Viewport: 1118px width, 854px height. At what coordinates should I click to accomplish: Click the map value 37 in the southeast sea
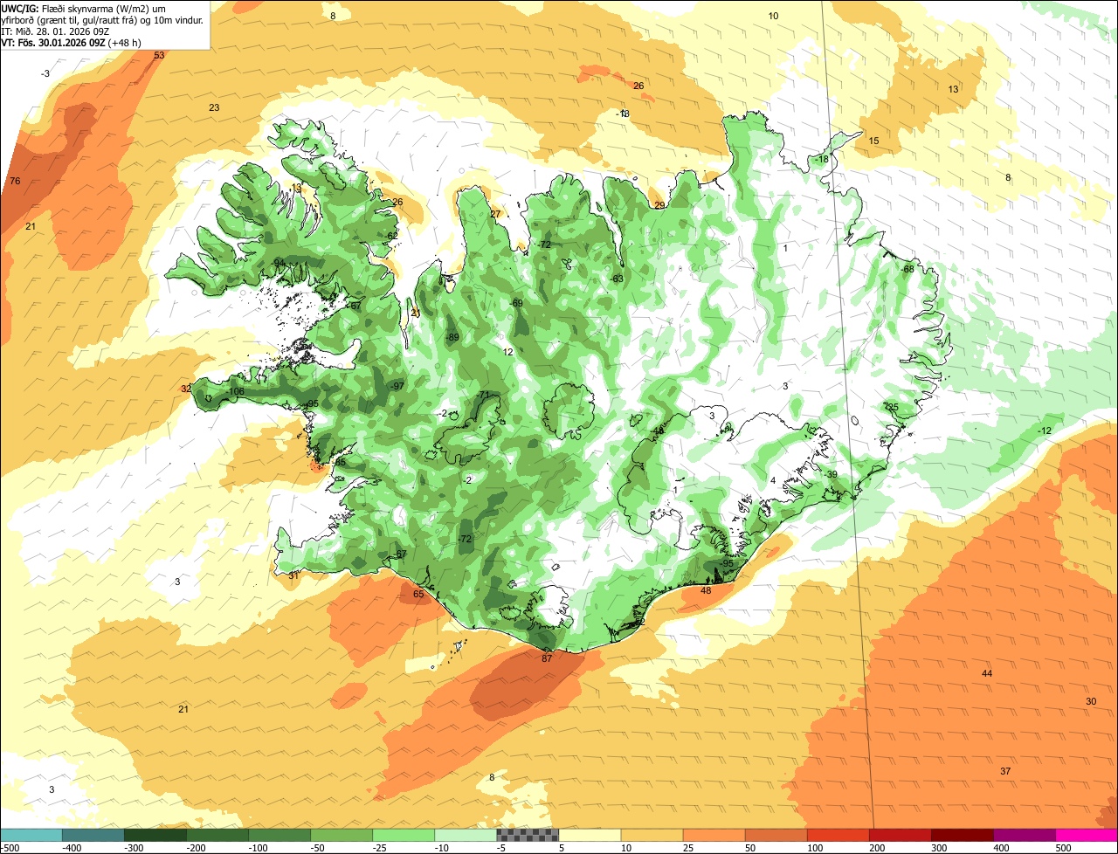[1005, 771]
